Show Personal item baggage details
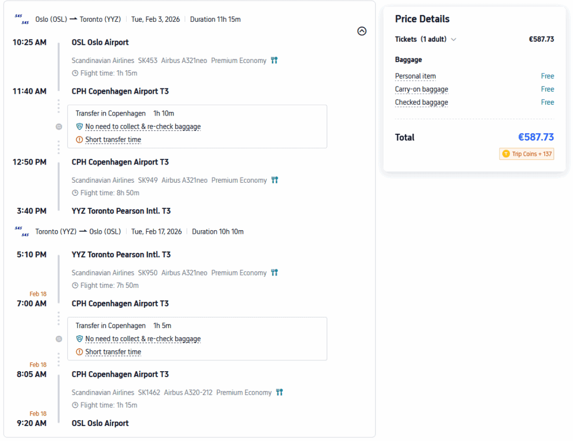The image size is (573, 441). pos(415,76)
